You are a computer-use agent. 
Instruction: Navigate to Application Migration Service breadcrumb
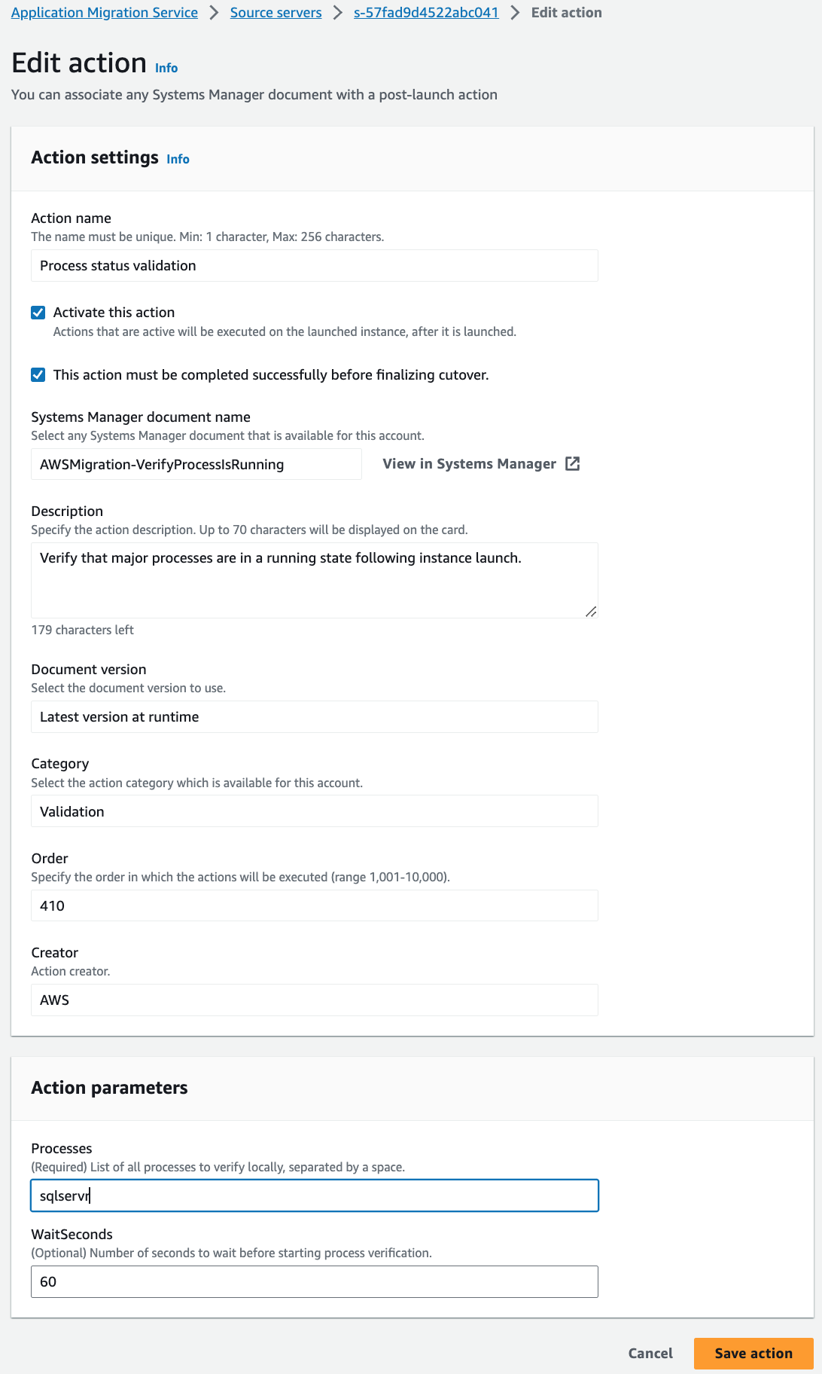click(104, 12)
